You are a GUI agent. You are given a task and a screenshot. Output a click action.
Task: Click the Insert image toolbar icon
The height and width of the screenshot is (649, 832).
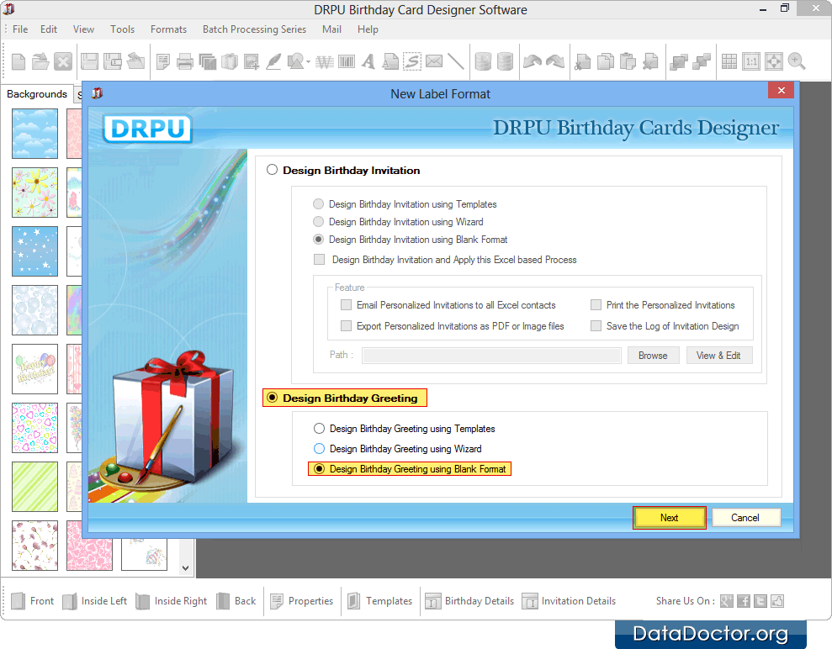pyautogui.click(x=252, y=61)
